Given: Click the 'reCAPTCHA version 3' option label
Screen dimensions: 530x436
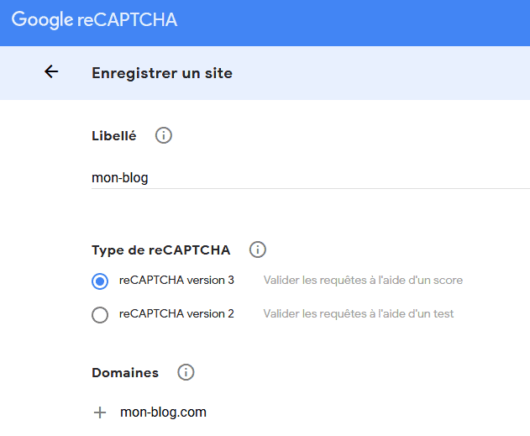Looking at the screenshot, I should pos(176,281).
